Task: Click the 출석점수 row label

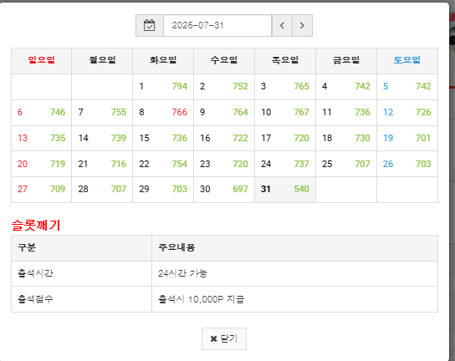Action: click(x=35, y=299)
